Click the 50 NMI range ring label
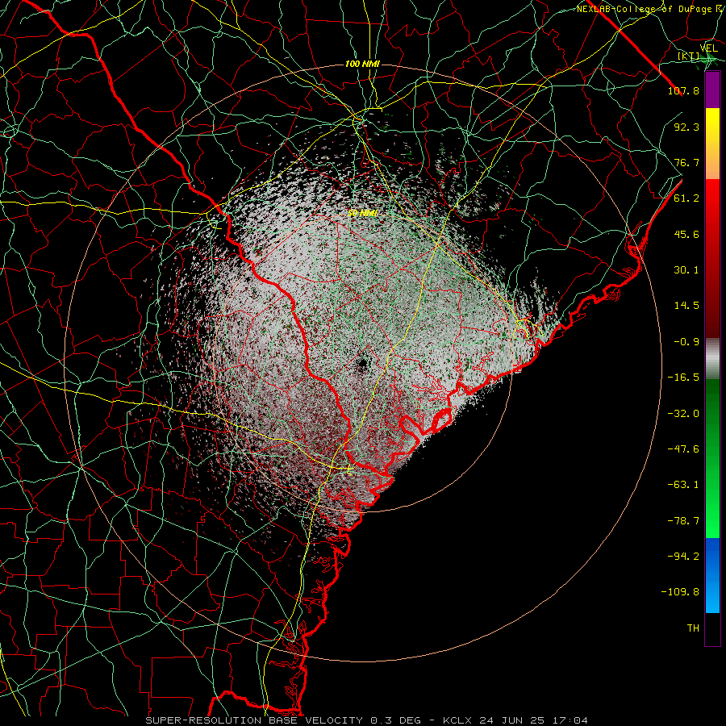The image size is (726, 726). coord(362,213)
